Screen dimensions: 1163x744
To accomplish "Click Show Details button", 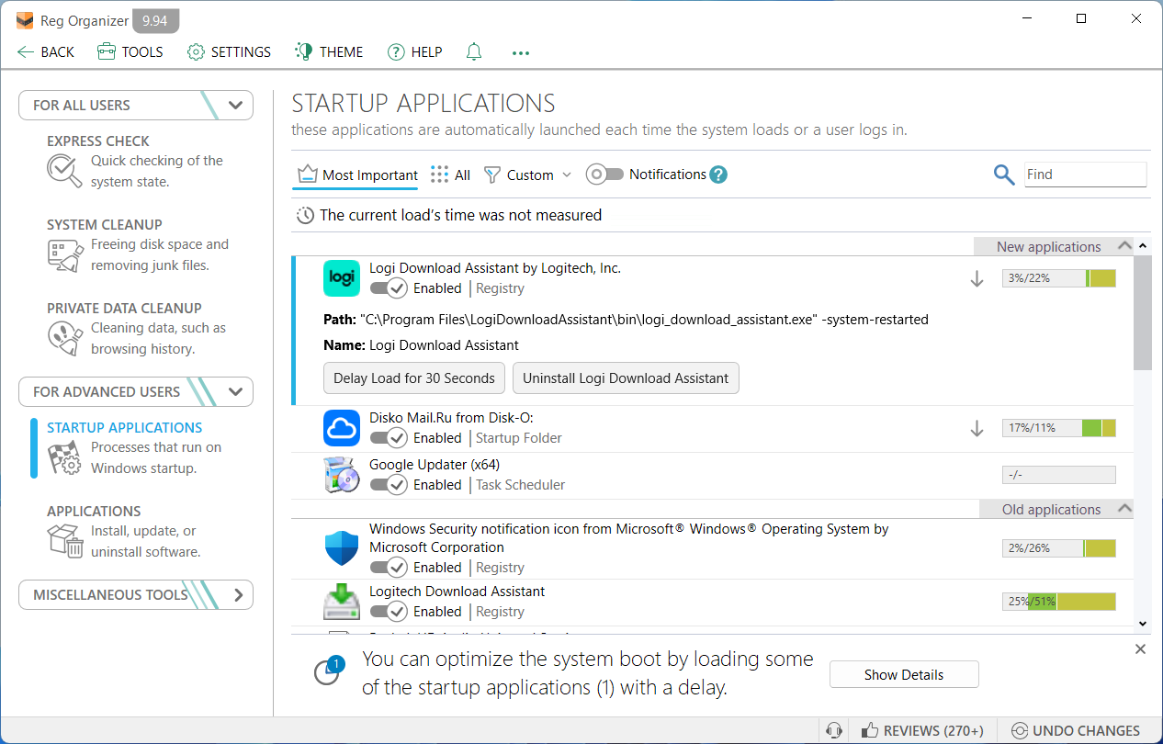I will pos(904,674).
